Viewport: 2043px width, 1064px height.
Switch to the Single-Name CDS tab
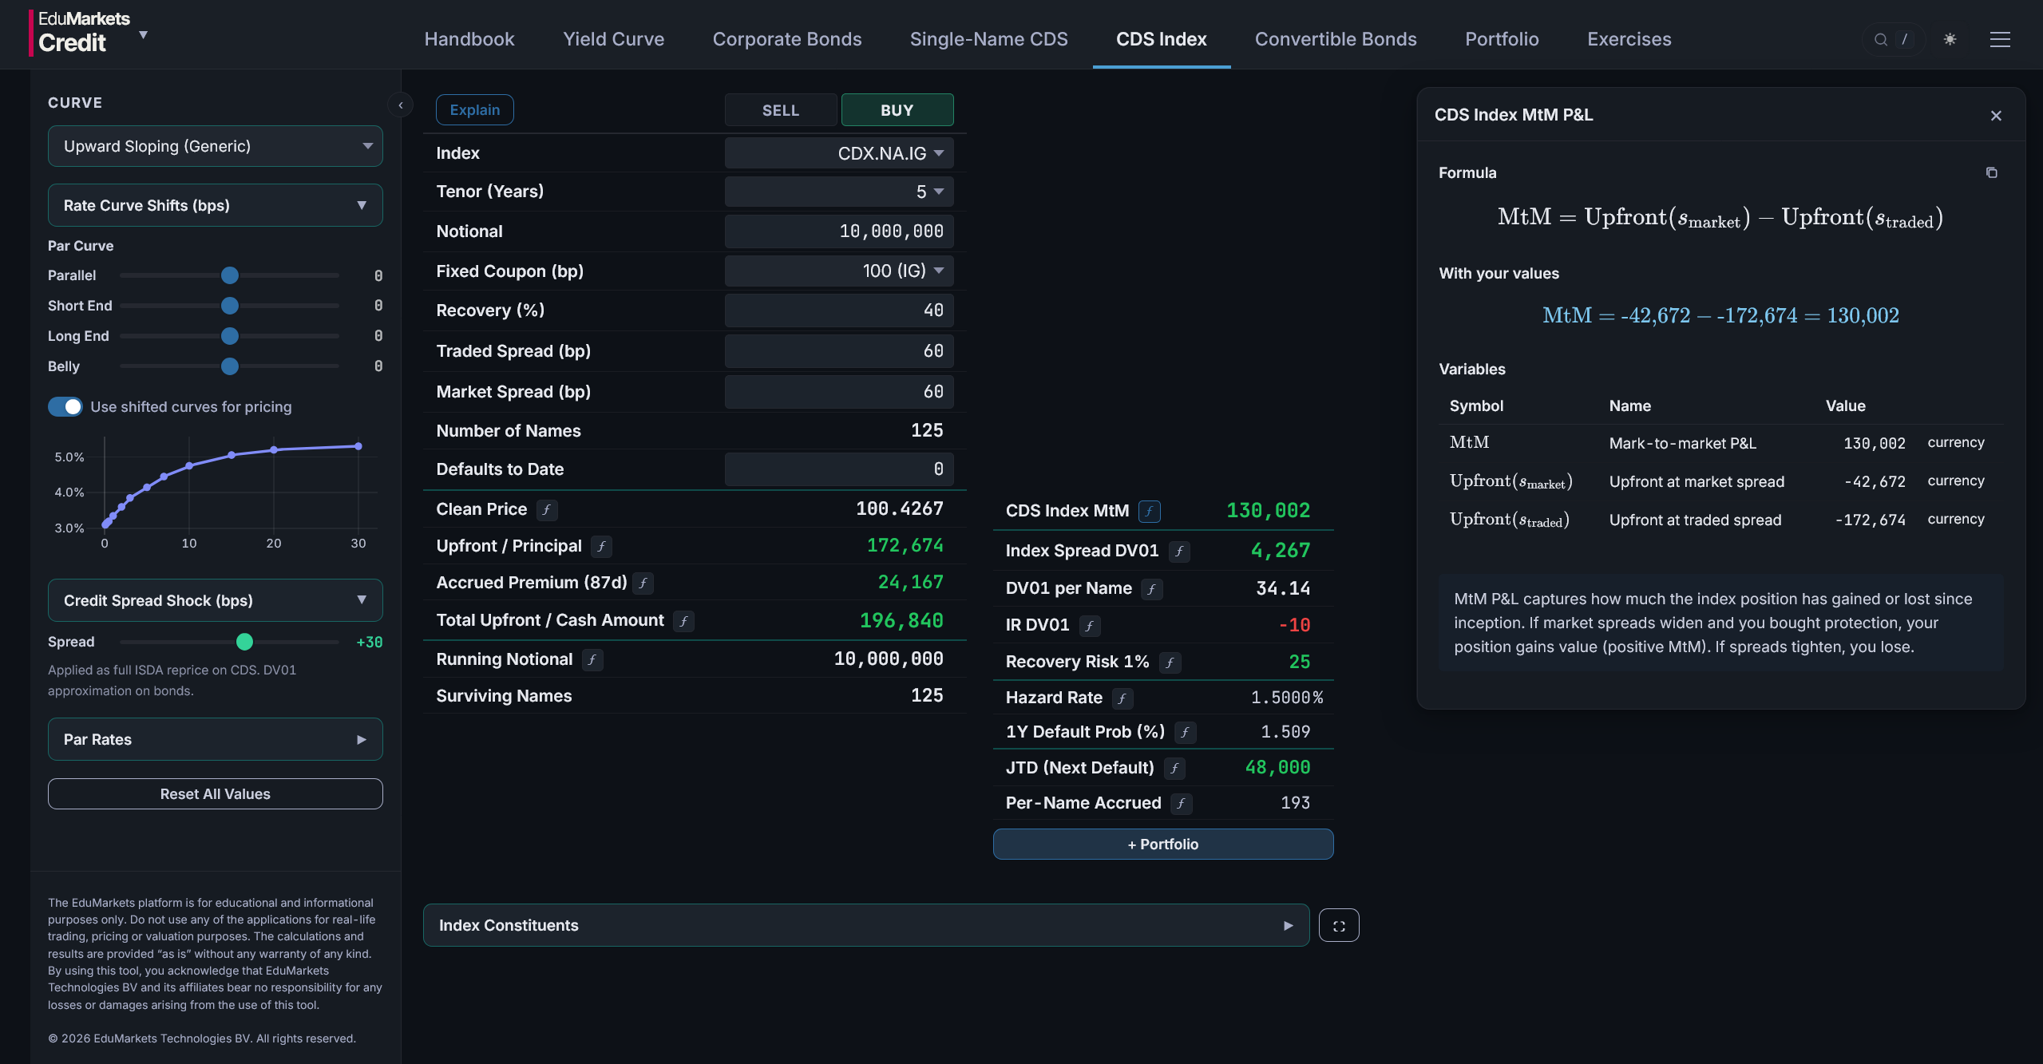click(x=988, y=39)
